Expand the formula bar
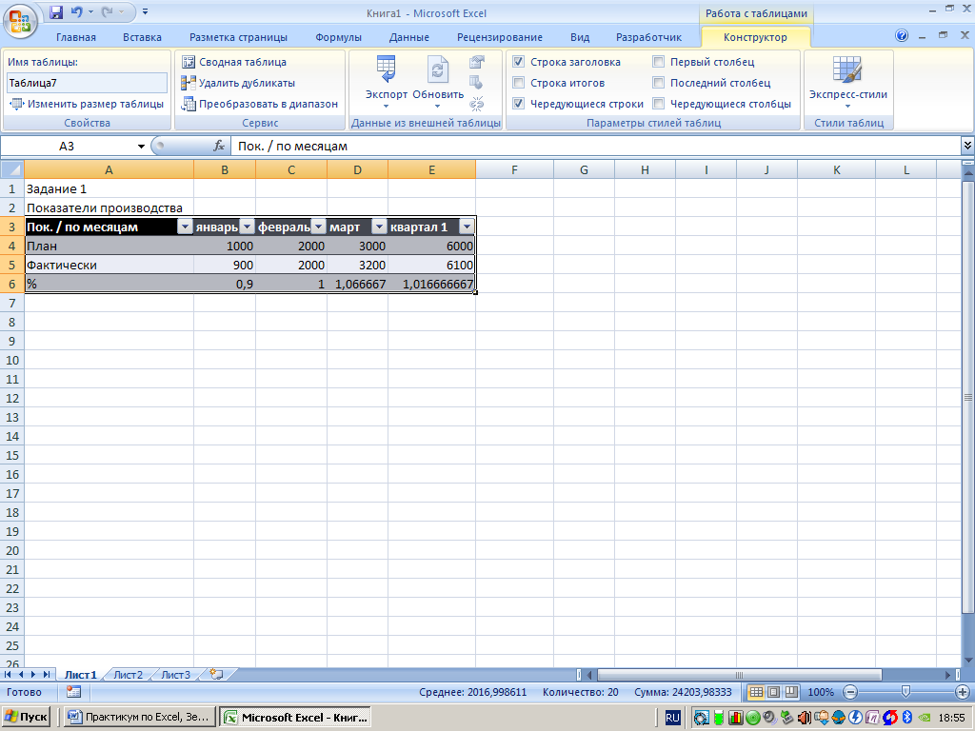975x731 pixels. [967, 146]
